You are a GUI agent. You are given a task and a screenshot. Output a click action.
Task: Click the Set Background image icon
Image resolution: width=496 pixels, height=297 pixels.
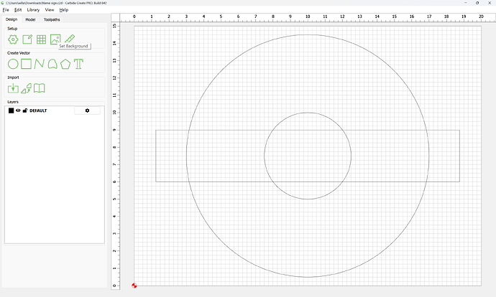point(55,39)
